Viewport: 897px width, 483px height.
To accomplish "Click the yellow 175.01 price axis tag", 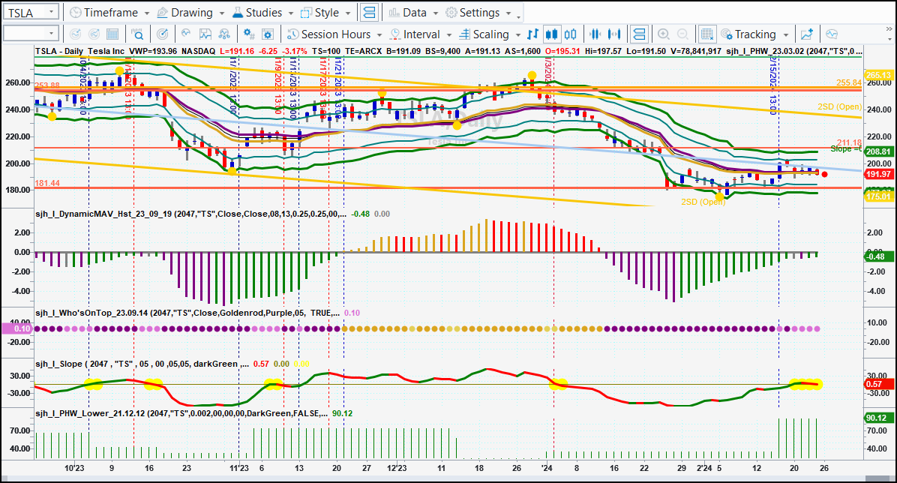I will tap(878, 196).
